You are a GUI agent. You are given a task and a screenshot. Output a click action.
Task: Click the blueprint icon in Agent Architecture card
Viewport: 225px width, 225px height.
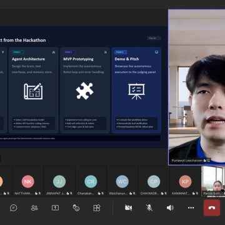33,91
